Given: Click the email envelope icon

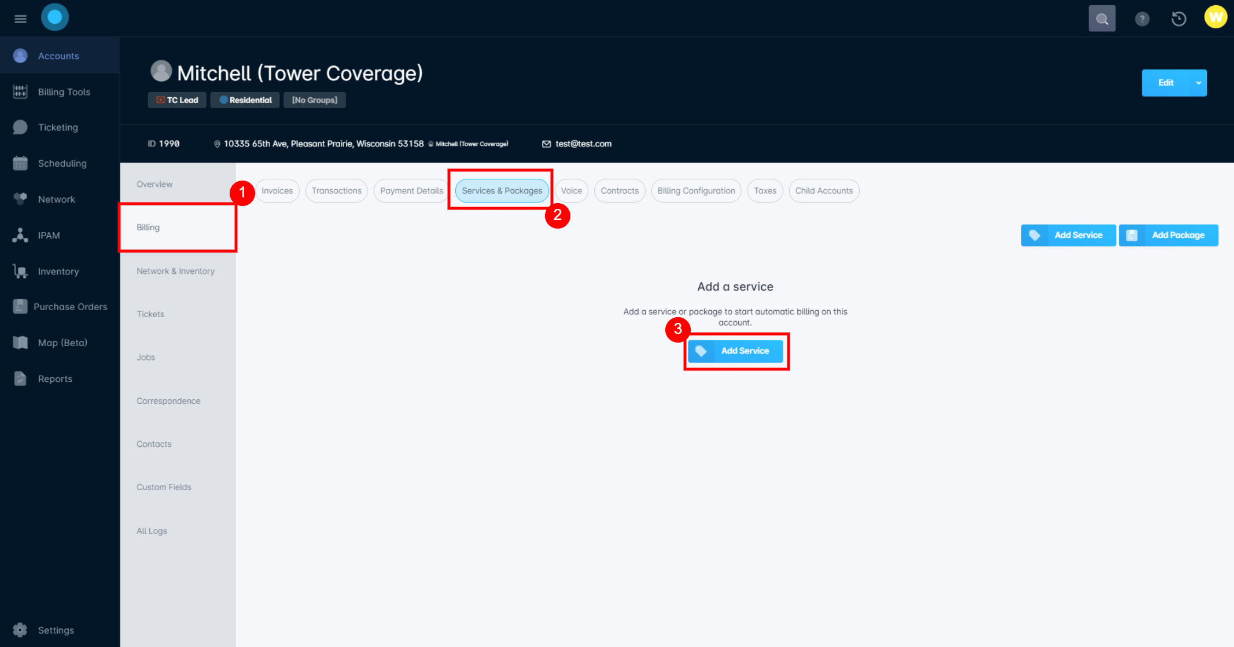Looking at the screenshot, I should point(546,144).
